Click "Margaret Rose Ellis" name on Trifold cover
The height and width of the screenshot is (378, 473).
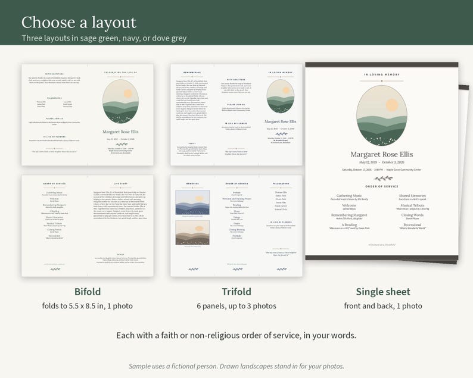pyautogui.click(x=281, y=121)
